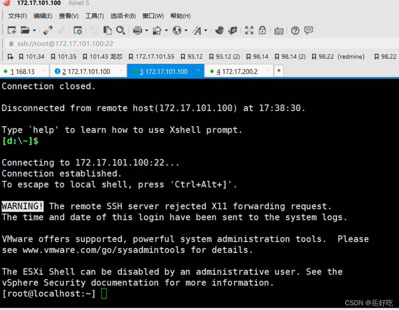Open the 文件(F) menu
Screen dimensions: 399x310
[17, 16]
